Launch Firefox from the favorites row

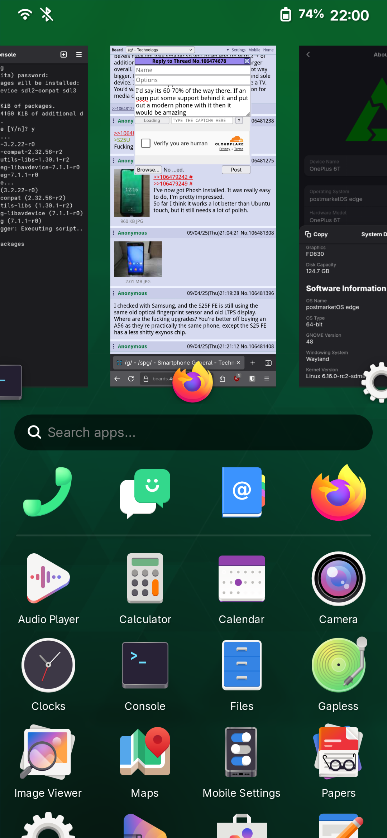click(339, 492)
